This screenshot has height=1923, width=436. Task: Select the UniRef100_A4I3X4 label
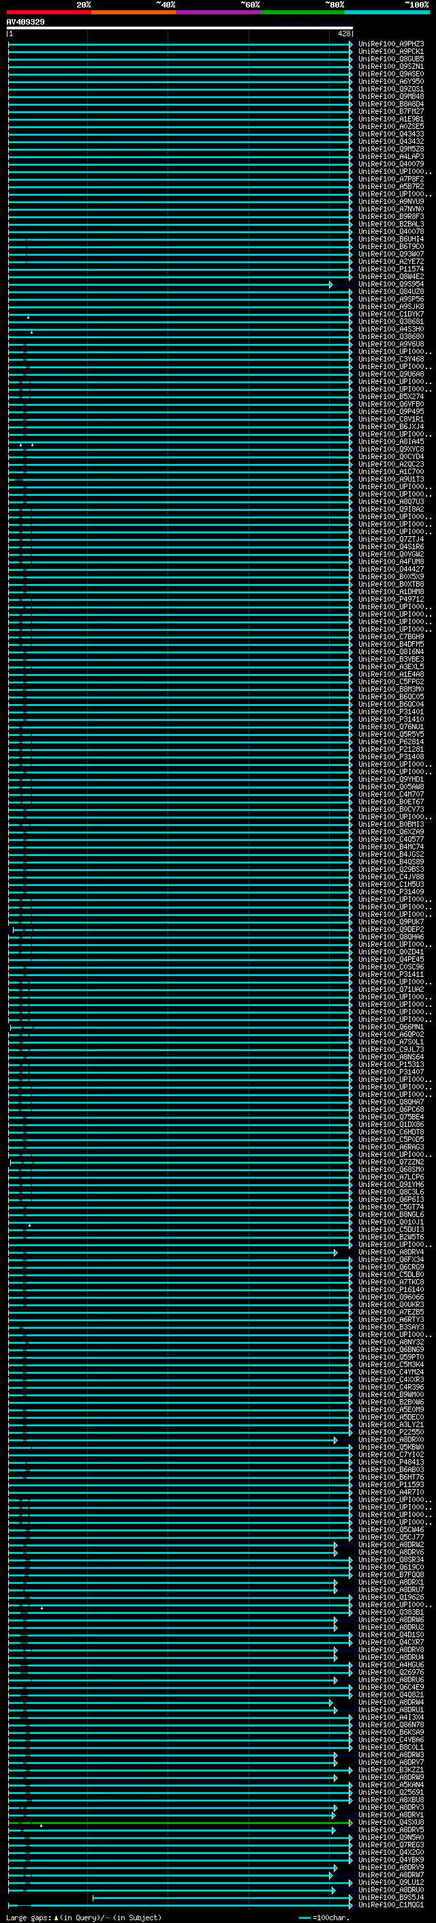(390, 1717)
